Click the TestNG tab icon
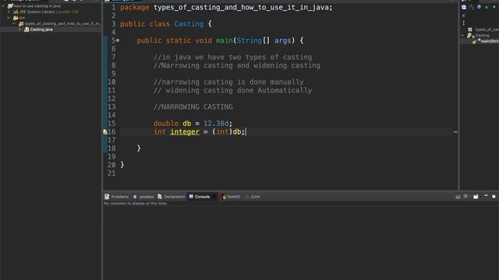 224,197
